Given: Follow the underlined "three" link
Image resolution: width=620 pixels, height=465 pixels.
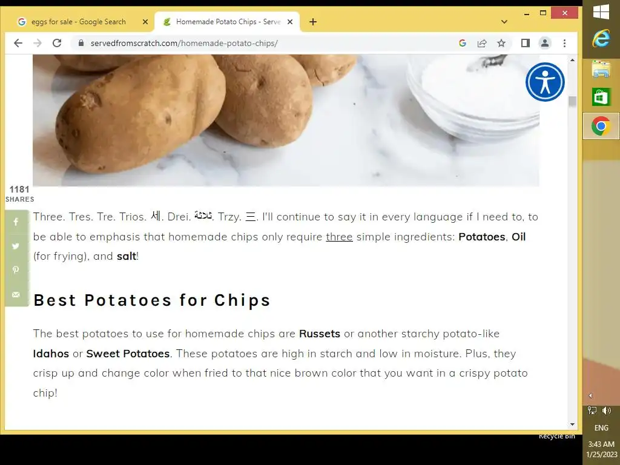Looking at the screenshot, I should [339, 237].
